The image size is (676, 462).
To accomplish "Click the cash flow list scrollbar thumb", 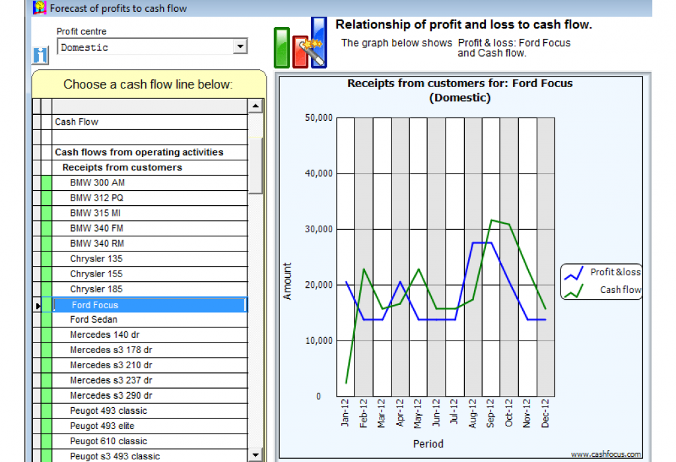I will point(255,166).
